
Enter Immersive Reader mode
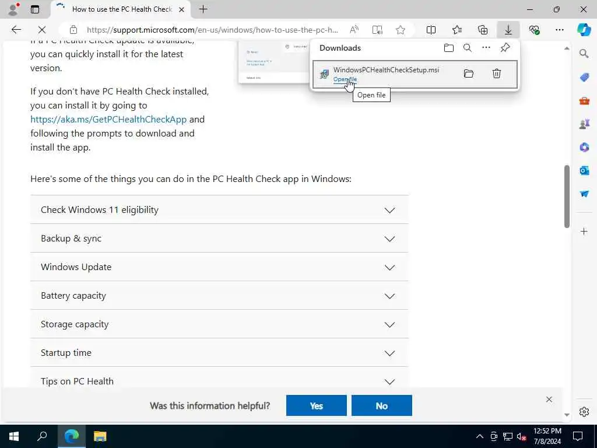377,30
